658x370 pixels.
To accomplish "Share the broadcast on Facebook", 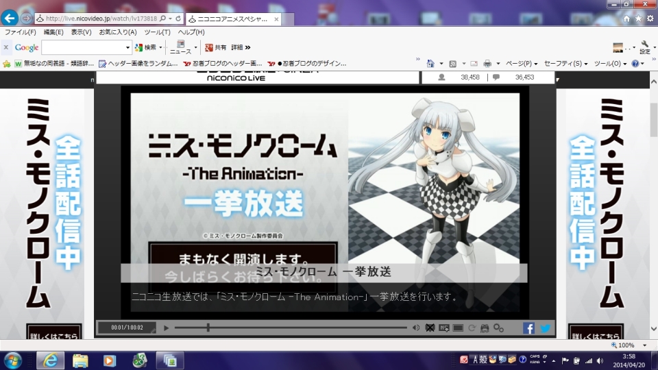I will point(528,328).
